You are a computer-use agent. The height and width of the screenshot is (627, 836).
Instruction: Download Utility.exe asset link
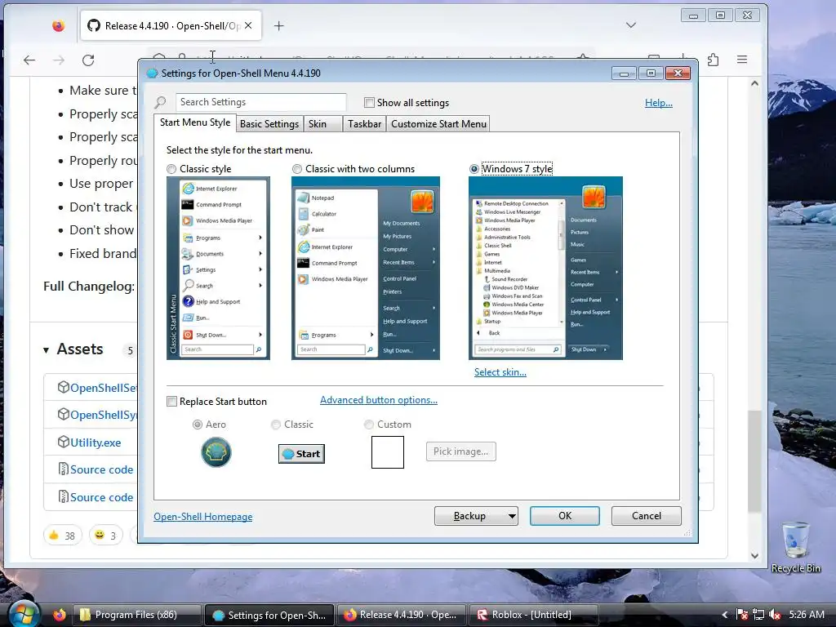tap(96, 442)
